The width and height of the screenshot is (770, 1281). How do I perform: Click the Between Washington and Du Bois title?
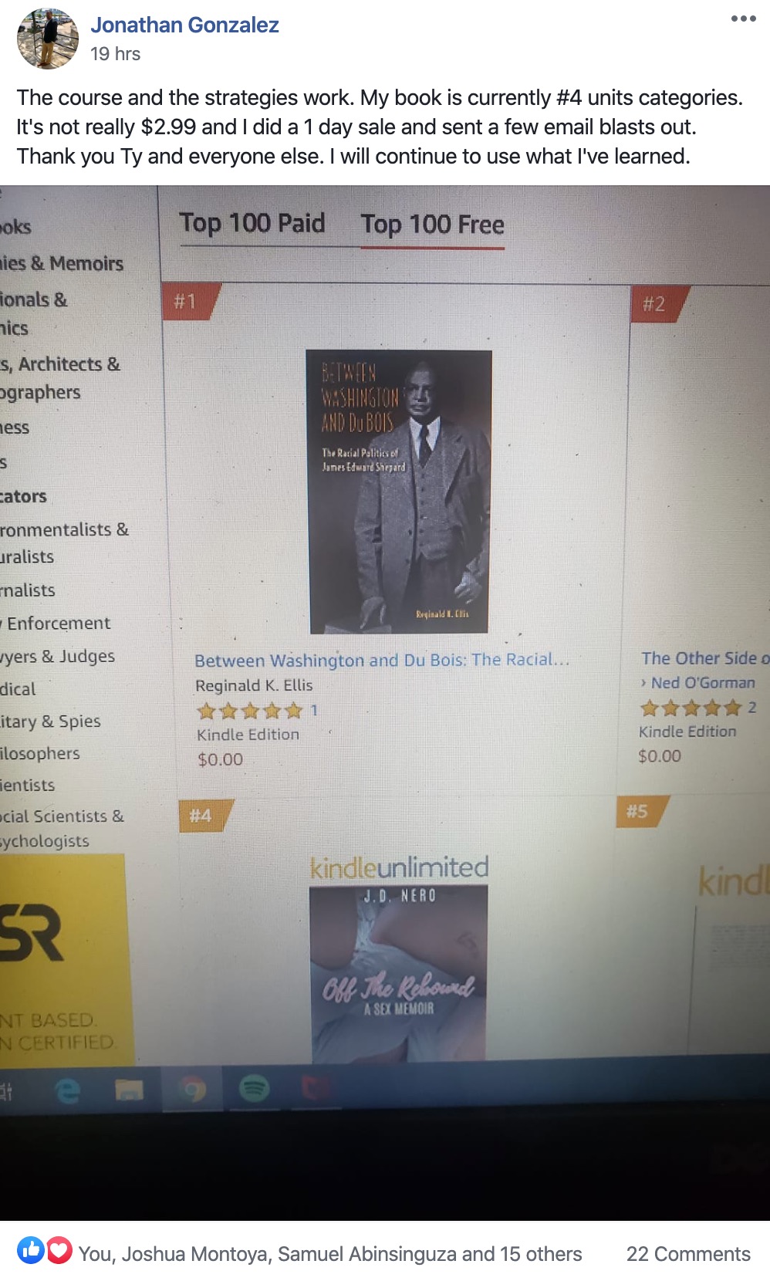click(382, 660)
